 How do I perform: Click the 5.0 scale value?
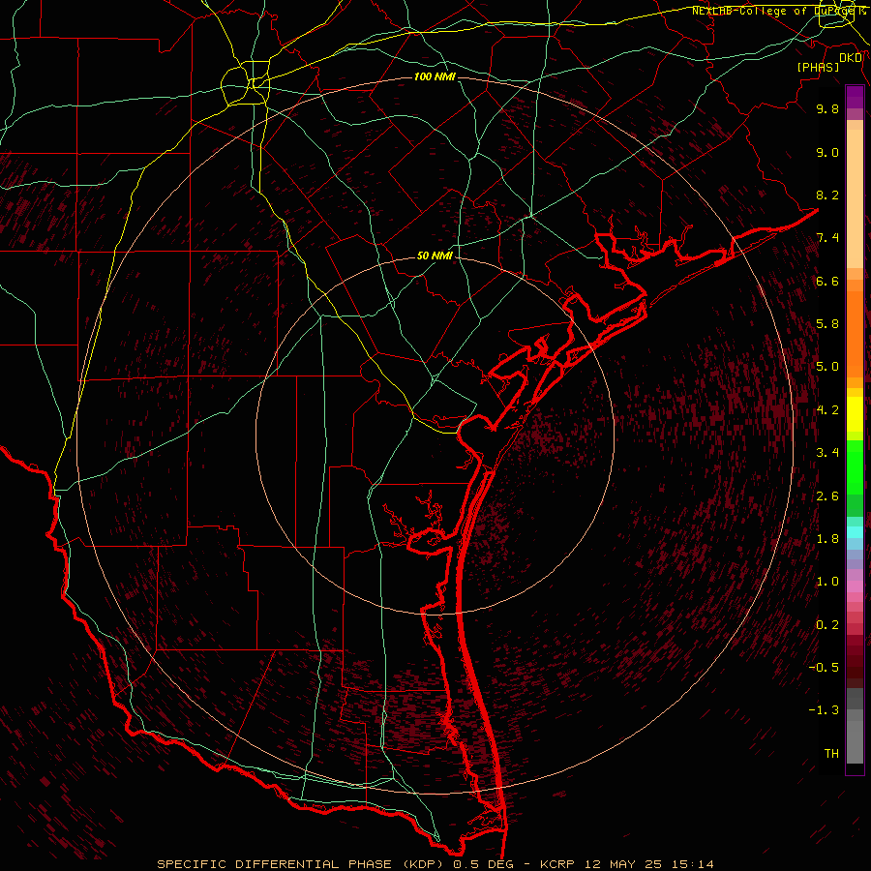(827, 367)
